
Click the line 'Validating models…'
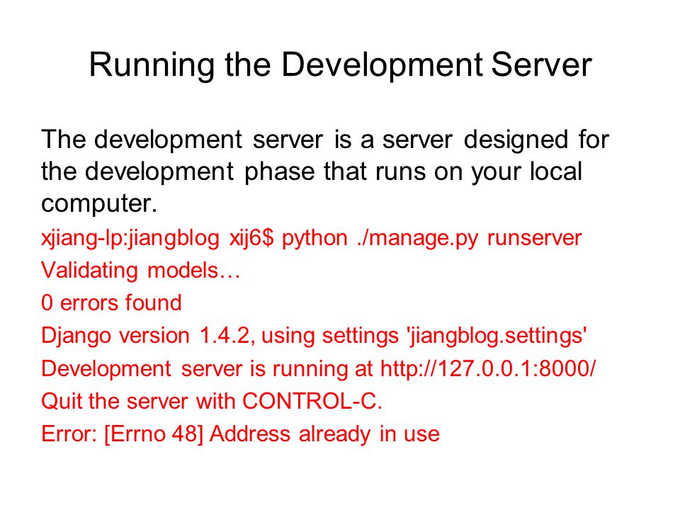pyautogui.click(x=140, y=271)
